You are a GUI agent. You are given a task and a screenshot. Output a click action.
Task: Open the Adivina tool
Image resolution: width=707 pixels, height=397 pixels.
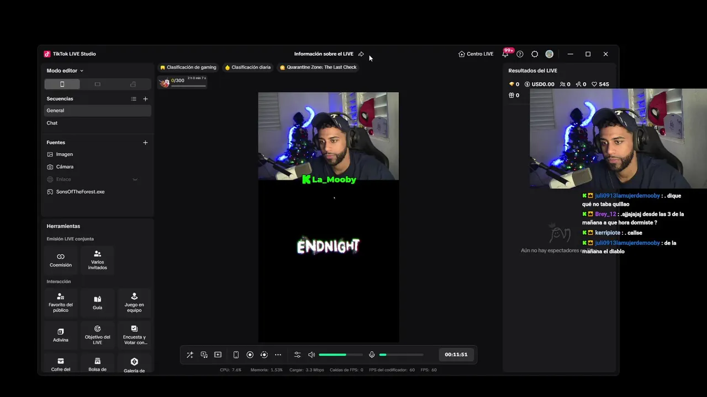click(61, 335)
